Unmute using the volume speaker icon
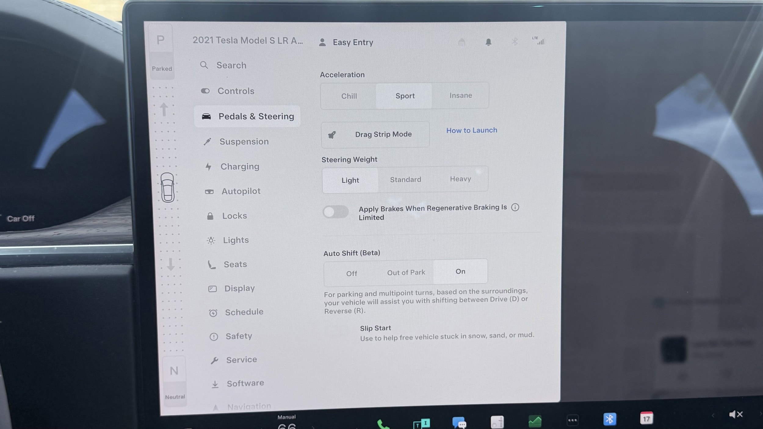 (736, 414)
